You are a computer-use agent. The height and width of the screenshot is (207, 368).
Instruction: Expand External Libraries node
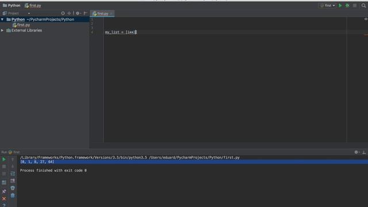point(2,30)
